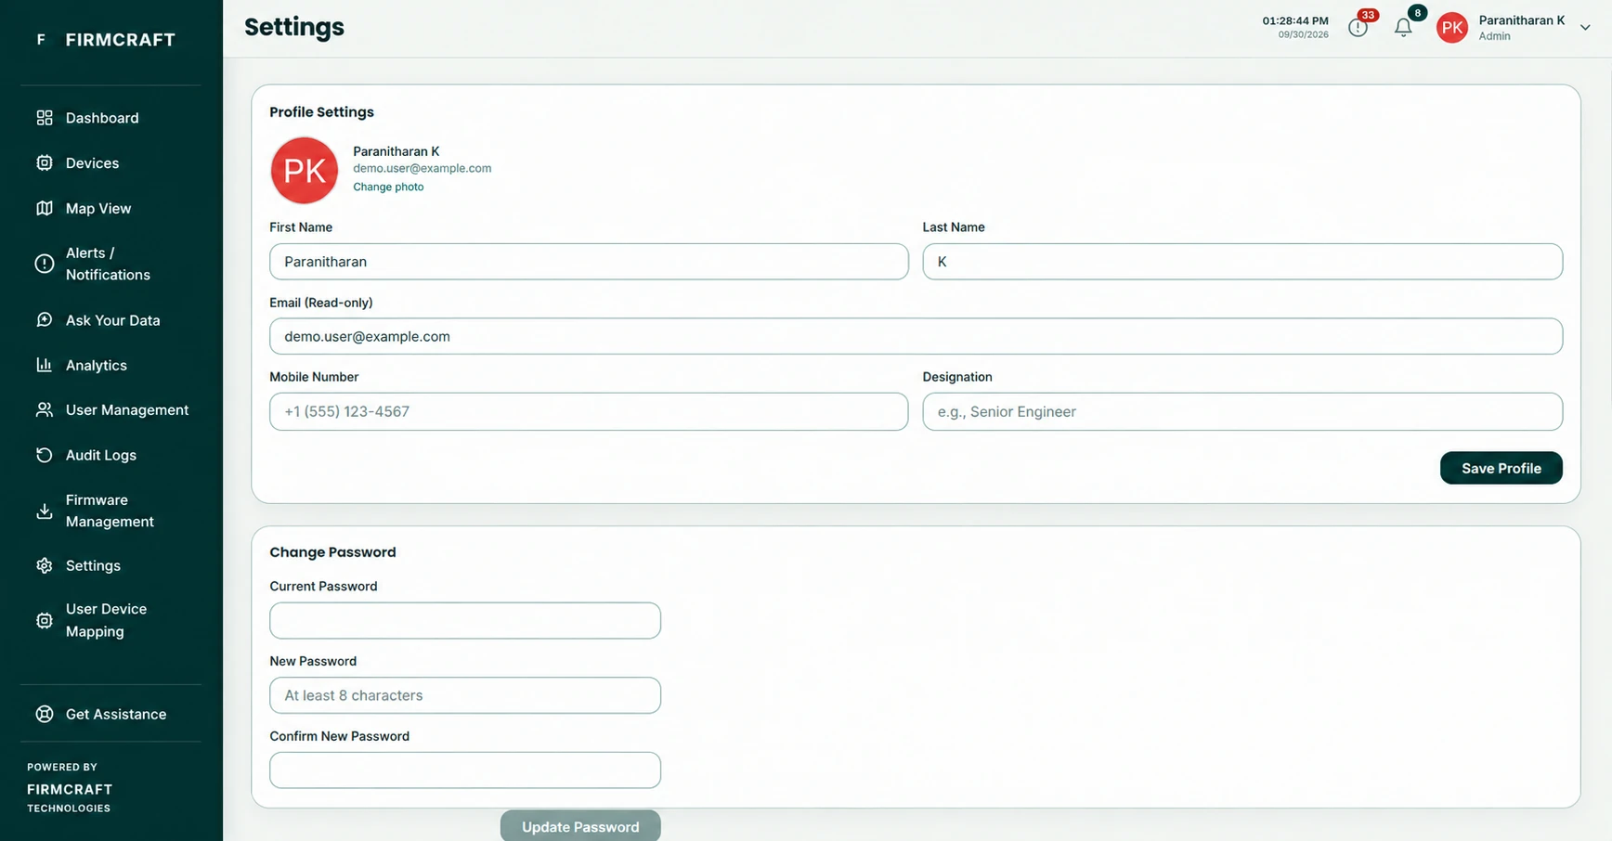Focus the Mobile Number field

coord(589,411)
